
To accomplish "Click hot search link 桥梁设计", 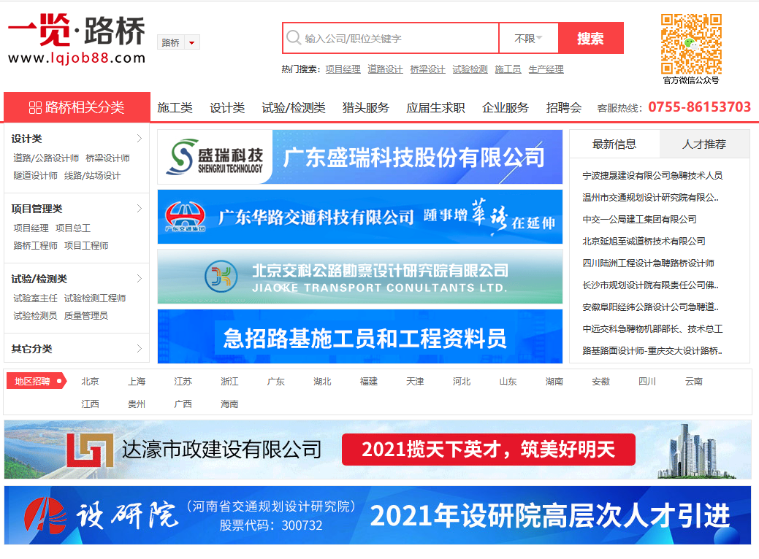I will (x=427, y=69).
